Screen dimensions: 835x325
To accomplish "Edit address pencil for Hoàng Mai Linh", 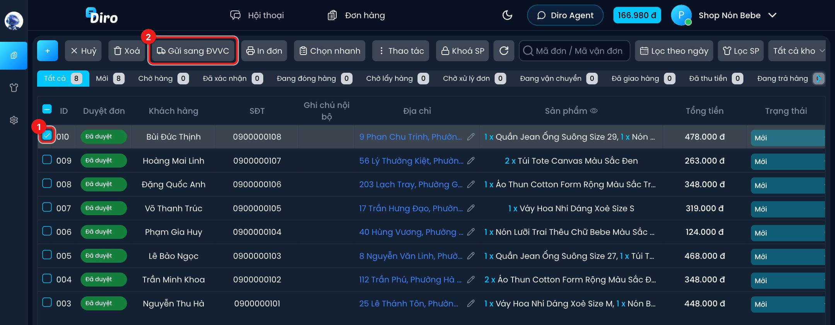I will [x=471, y=161].
